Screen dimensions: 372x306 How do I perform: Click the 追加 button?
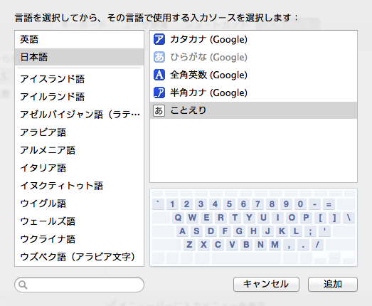333,284
